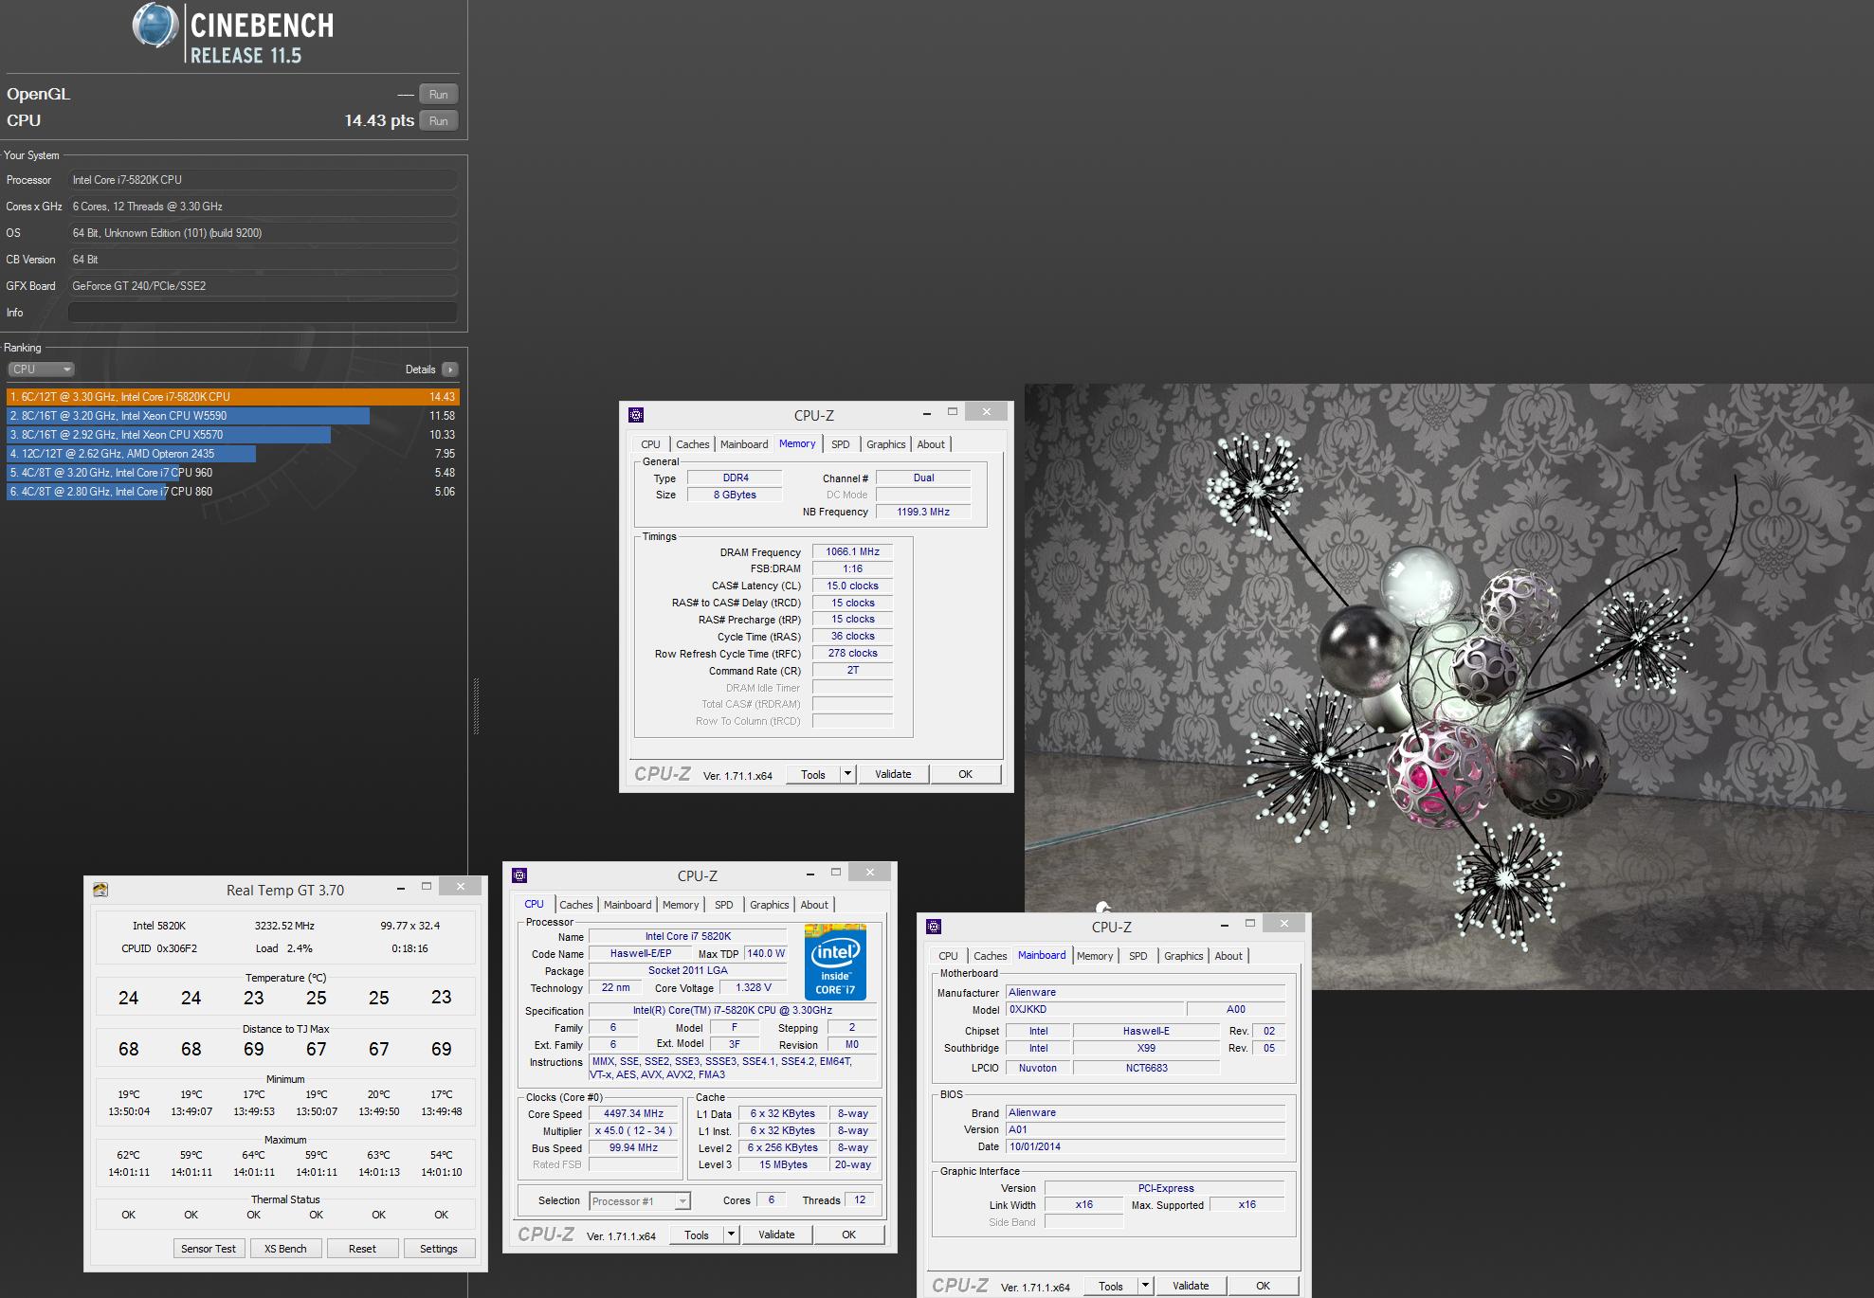Open Memory tab in CPU-Z Mainboard window
1874x1298 pixels.
[x=1095, y=956]
